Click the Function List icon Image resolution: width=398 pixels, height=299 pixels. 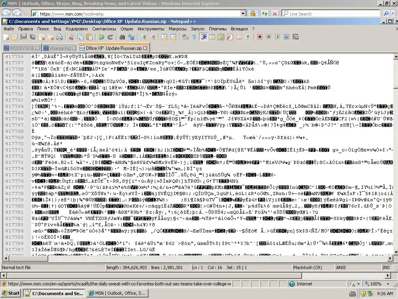click(x=230, y=37)
